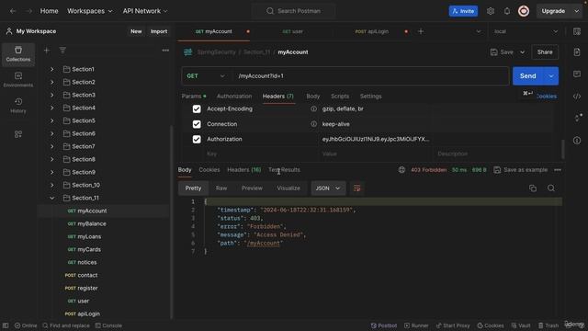Image resolution: width=588 pixels, height=331 pixels.
Task: Open the History sidebar panel
Action: pos(18,106)
